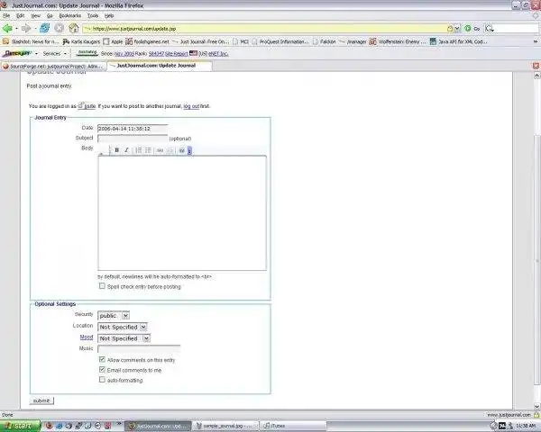541x432 pixels.
Task: Open the logged-in username link
Action: (89, 106)
